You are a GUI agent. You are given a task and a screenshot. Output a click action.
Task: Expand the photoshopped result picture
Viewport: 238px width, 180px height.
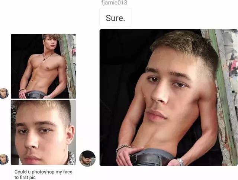[168, 98]
